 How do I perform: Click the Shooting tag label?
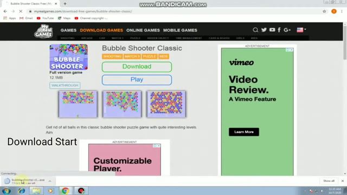(x=112, y=56)
